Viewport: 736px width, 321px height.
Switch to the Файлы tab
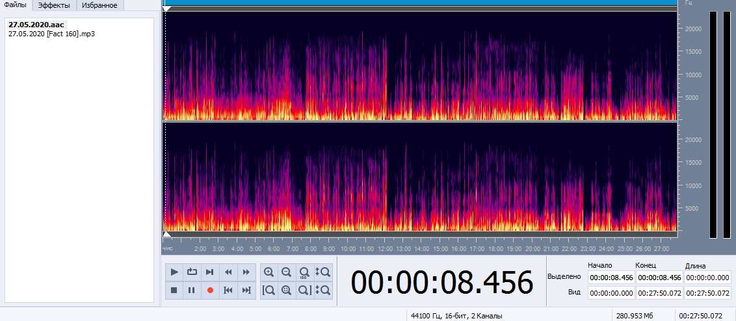point(16,5)
